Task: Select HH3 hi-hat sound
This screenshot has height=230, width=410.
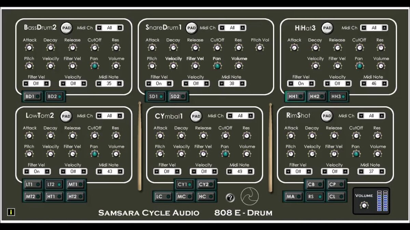Action: 338,97
